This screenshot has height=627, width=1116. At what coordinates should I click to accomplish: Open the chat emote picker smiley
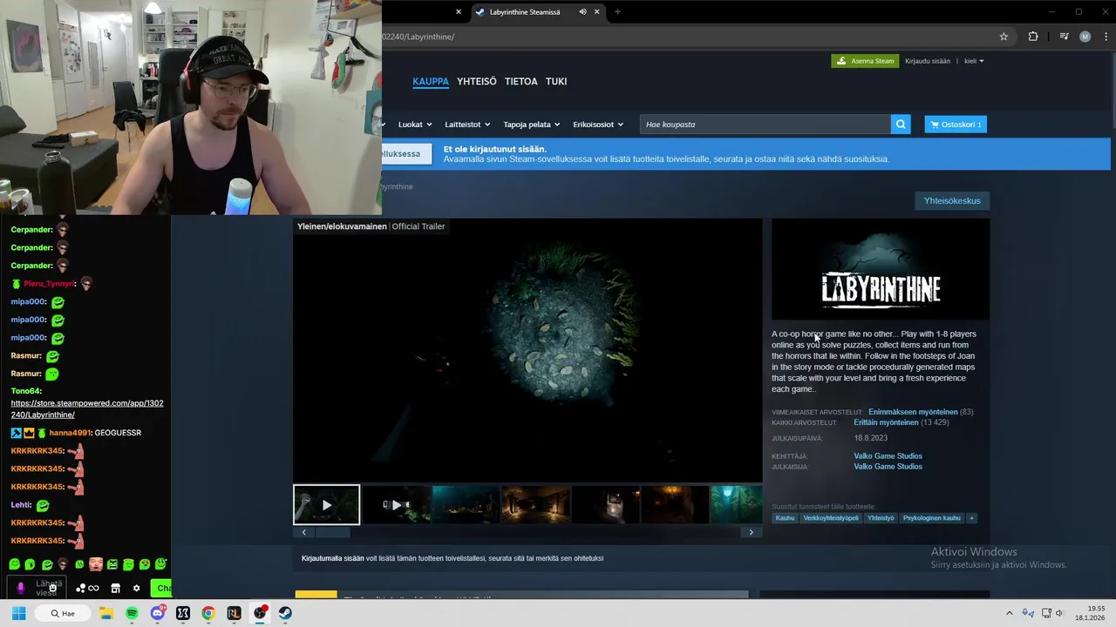[52, 589]
